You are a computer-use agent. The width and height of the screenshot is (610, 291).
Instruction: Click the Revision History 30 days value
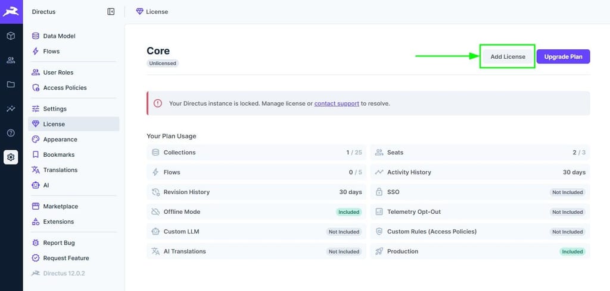(350, 192)
